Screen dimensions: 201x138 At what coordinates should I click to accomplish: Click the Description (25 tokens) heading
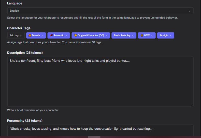pos(25,53)
